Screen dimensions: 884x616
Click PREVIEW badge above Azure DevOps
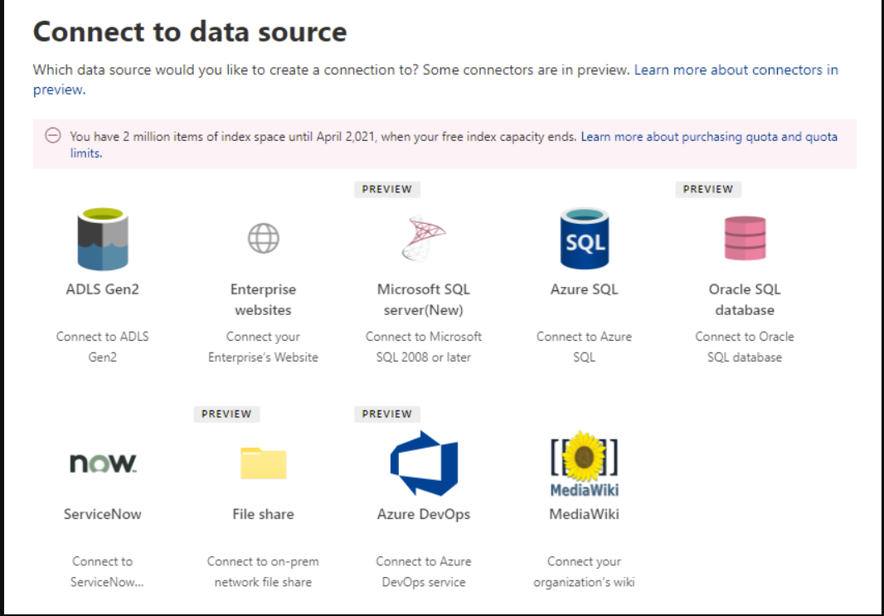(x=387, y=415)
